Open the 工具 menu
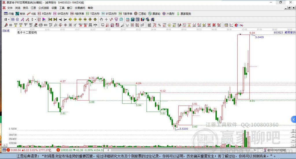This screenshot has height=159, width=296. (62, 8)
